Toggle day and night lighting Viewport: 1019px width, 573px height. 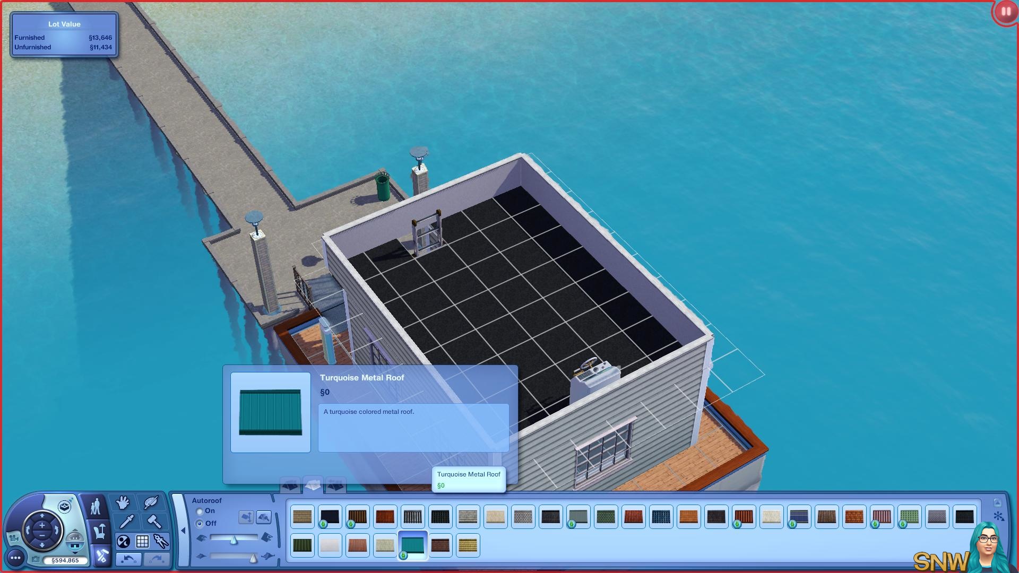pyautogui.click(x=123, y=541)
